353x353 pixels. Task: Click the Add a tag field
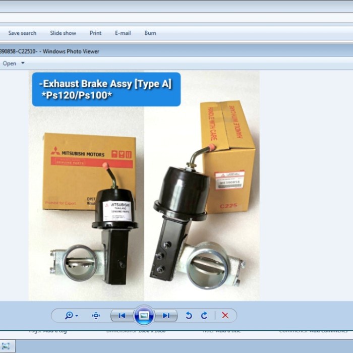tap(55, 331)
